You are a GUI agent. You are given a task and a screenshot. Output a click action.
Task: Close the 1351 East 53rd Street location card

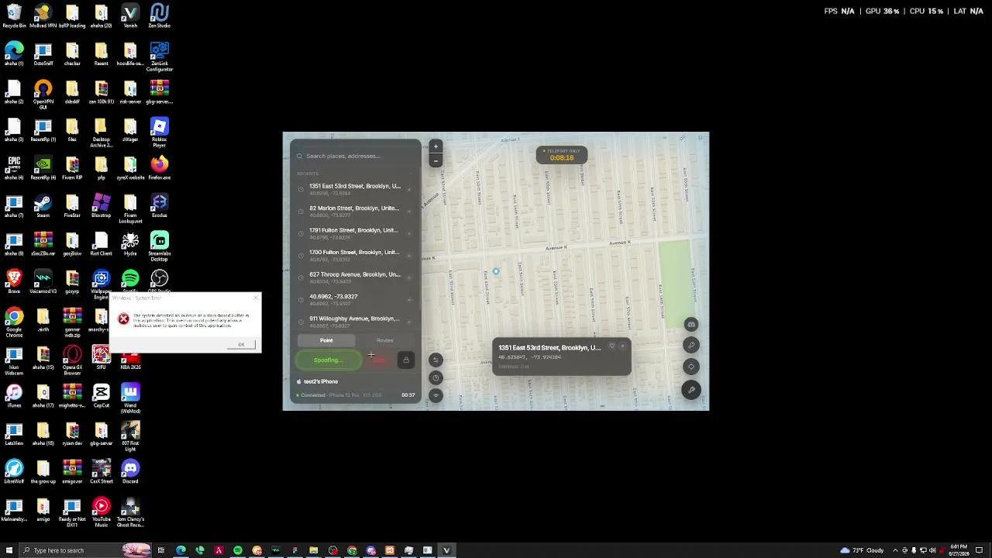tap(622, 346)
